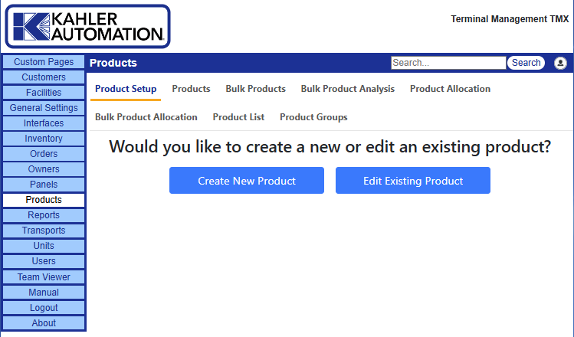Select the Product Setup tab

(126, 89)
